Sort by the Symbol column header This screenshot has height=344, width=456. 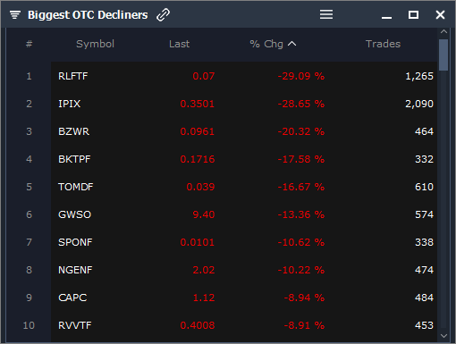coord(95,44)
